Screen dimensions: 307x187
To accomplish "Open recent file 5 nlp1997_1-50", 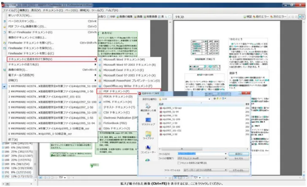I will pos(50,107).
